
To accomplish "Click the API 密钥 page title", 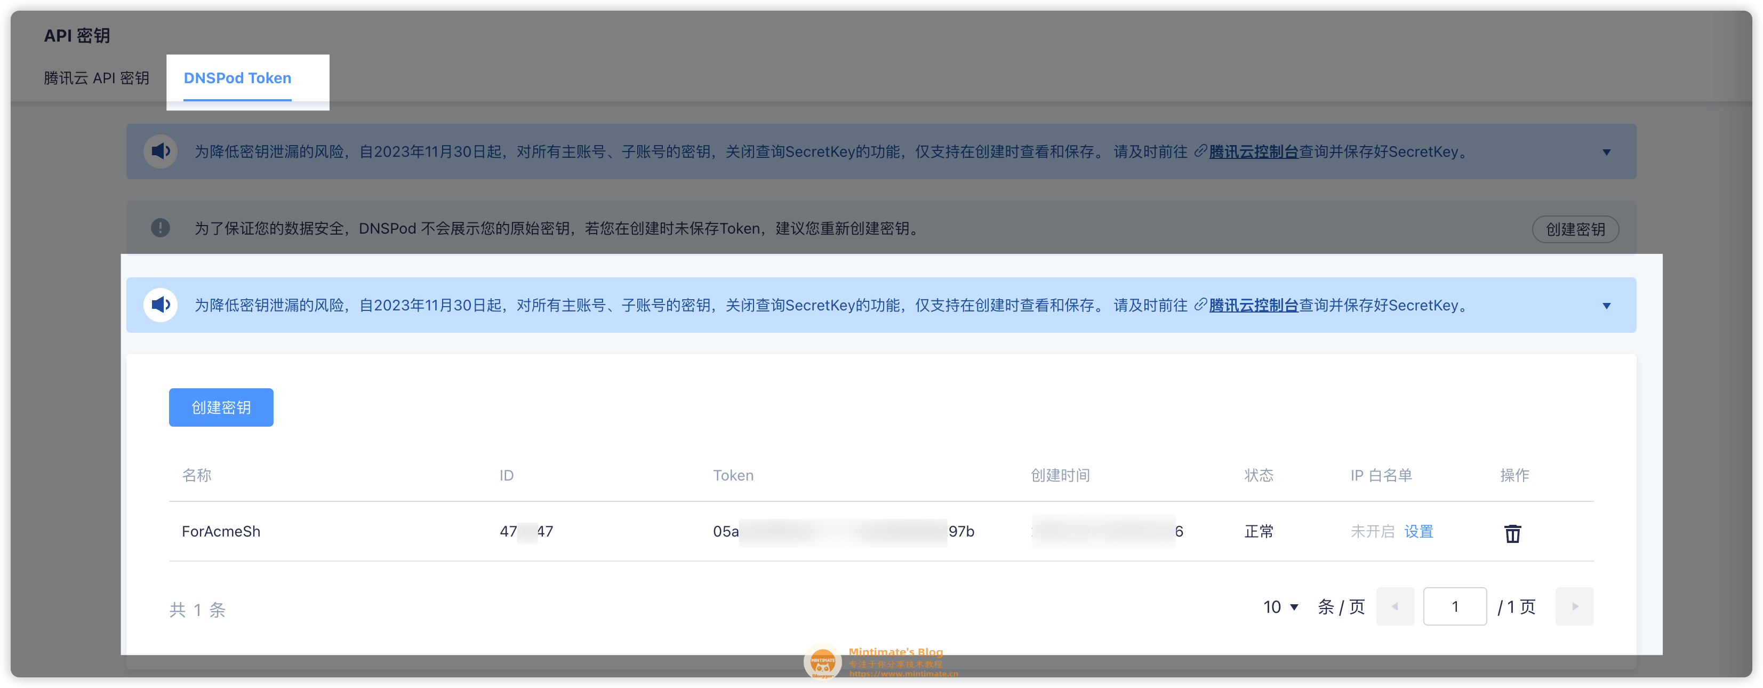I will pos(77,36).
